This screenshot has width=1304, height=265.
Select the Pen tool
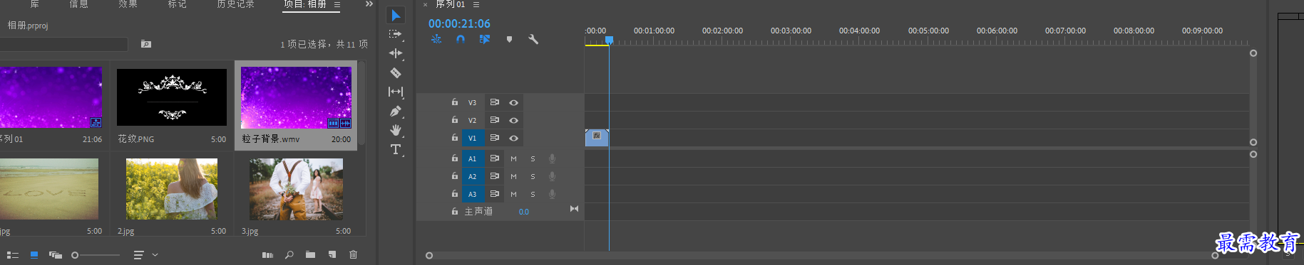pyautogui.click(x=396, y=111)
